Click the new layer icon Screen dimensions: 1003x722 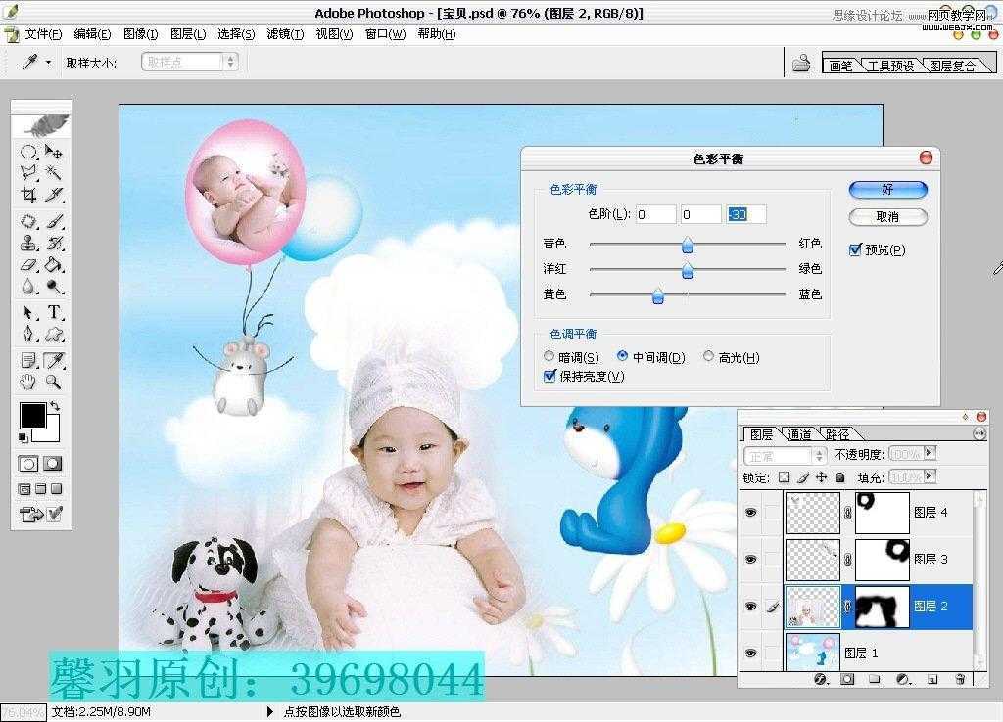point(932,679)
